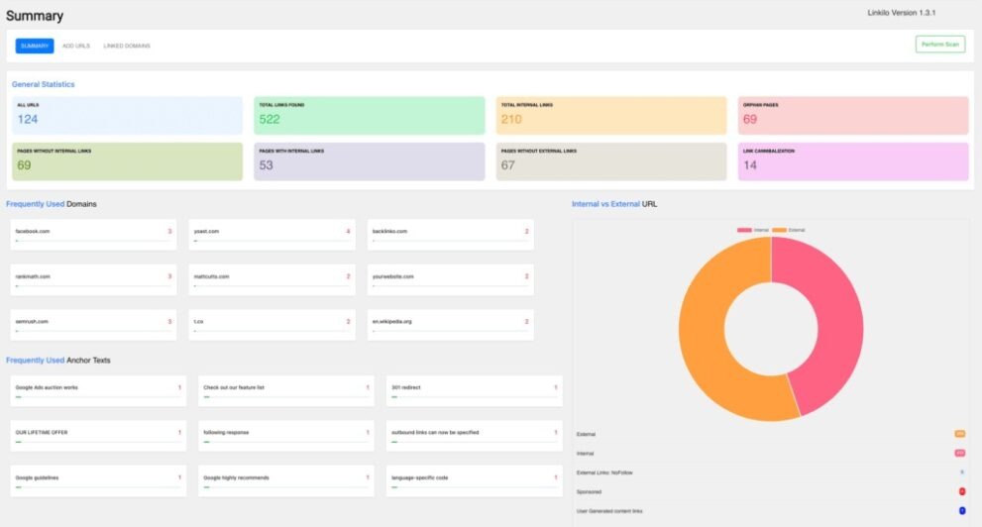Screen dimensions: 982x527
Task: Click the pink Internal count badge
Action: [959, 453]
